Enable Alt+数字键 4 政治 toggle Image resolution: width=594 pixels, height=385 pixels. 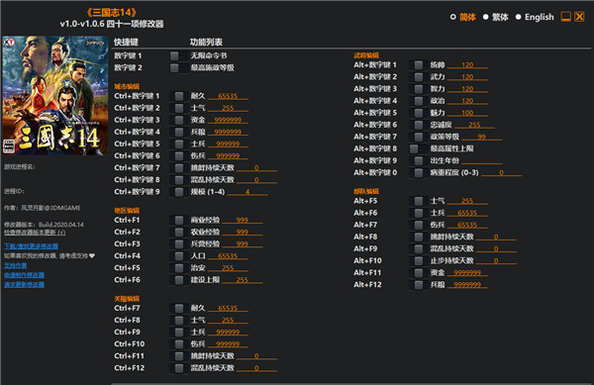tap(418, 101)
